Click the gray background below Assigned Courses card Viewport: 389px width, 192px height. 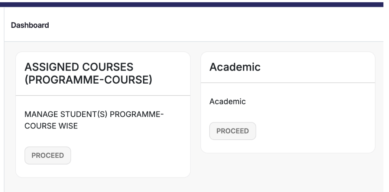coord(103,185)
